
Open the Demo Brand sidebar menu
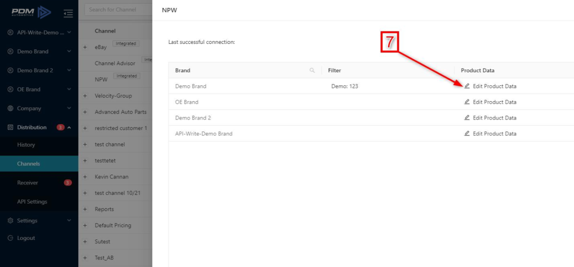[x=39, y=51]
